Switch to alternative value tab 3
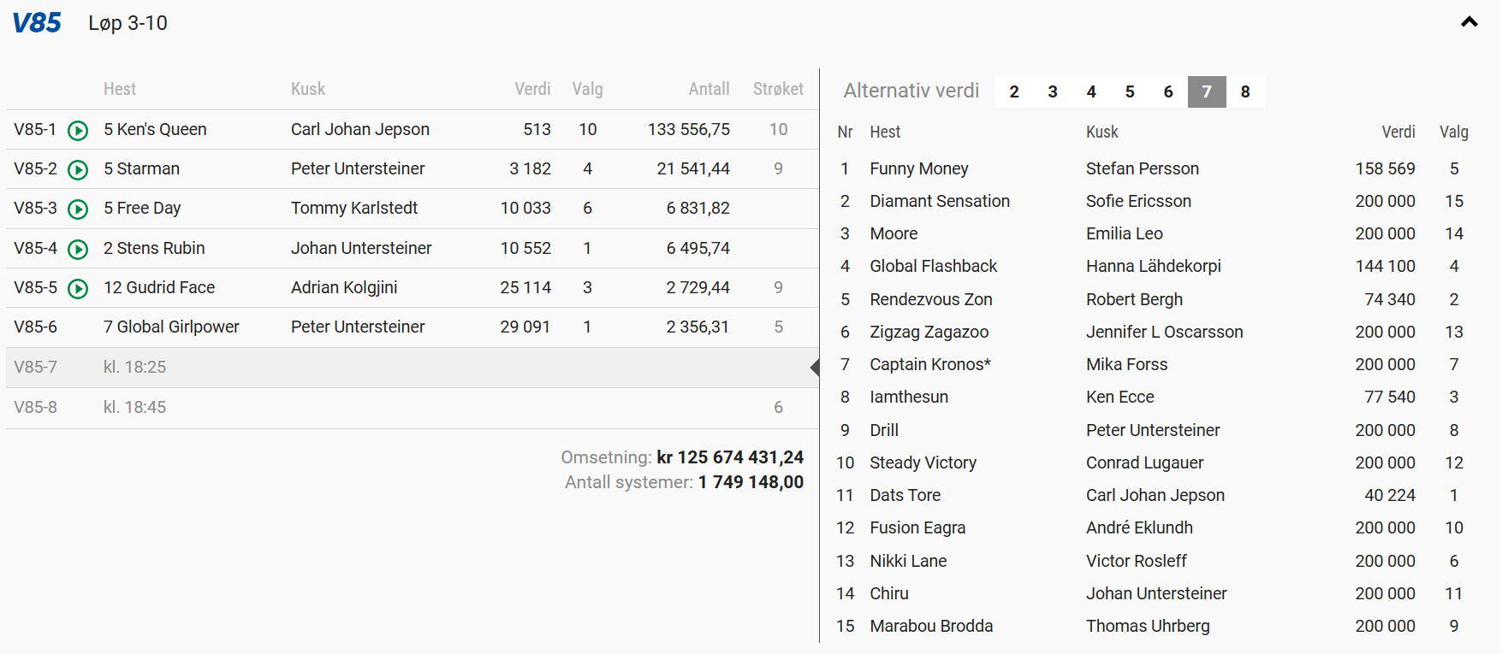1508x654 pixels. (x=1053, y=91)
